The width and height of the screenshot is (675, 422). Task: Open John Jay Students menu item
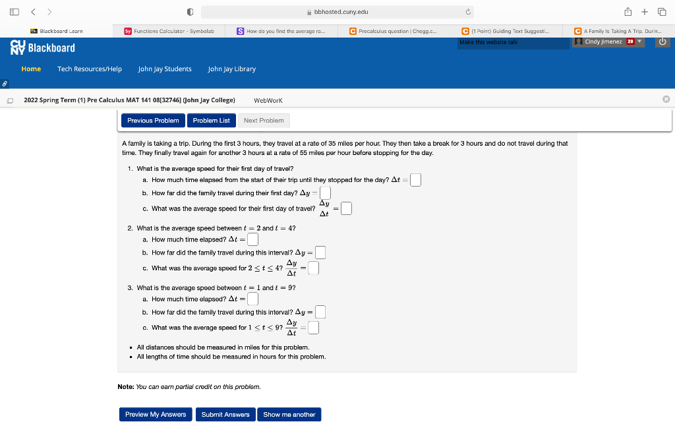(165, 69)
